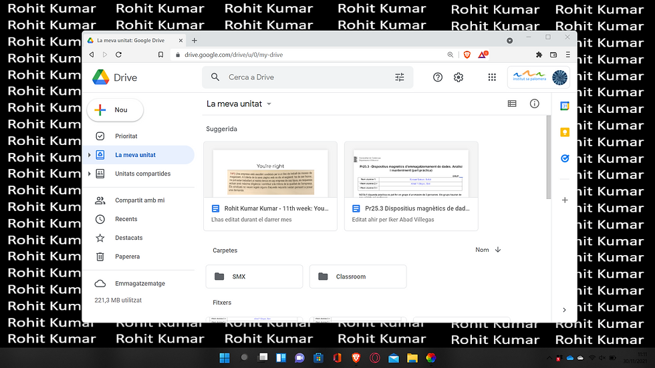Open File Explorer from taskbar
Image resolution: width=655 pixels, height=368 pixels.
[x=412, y=358]
